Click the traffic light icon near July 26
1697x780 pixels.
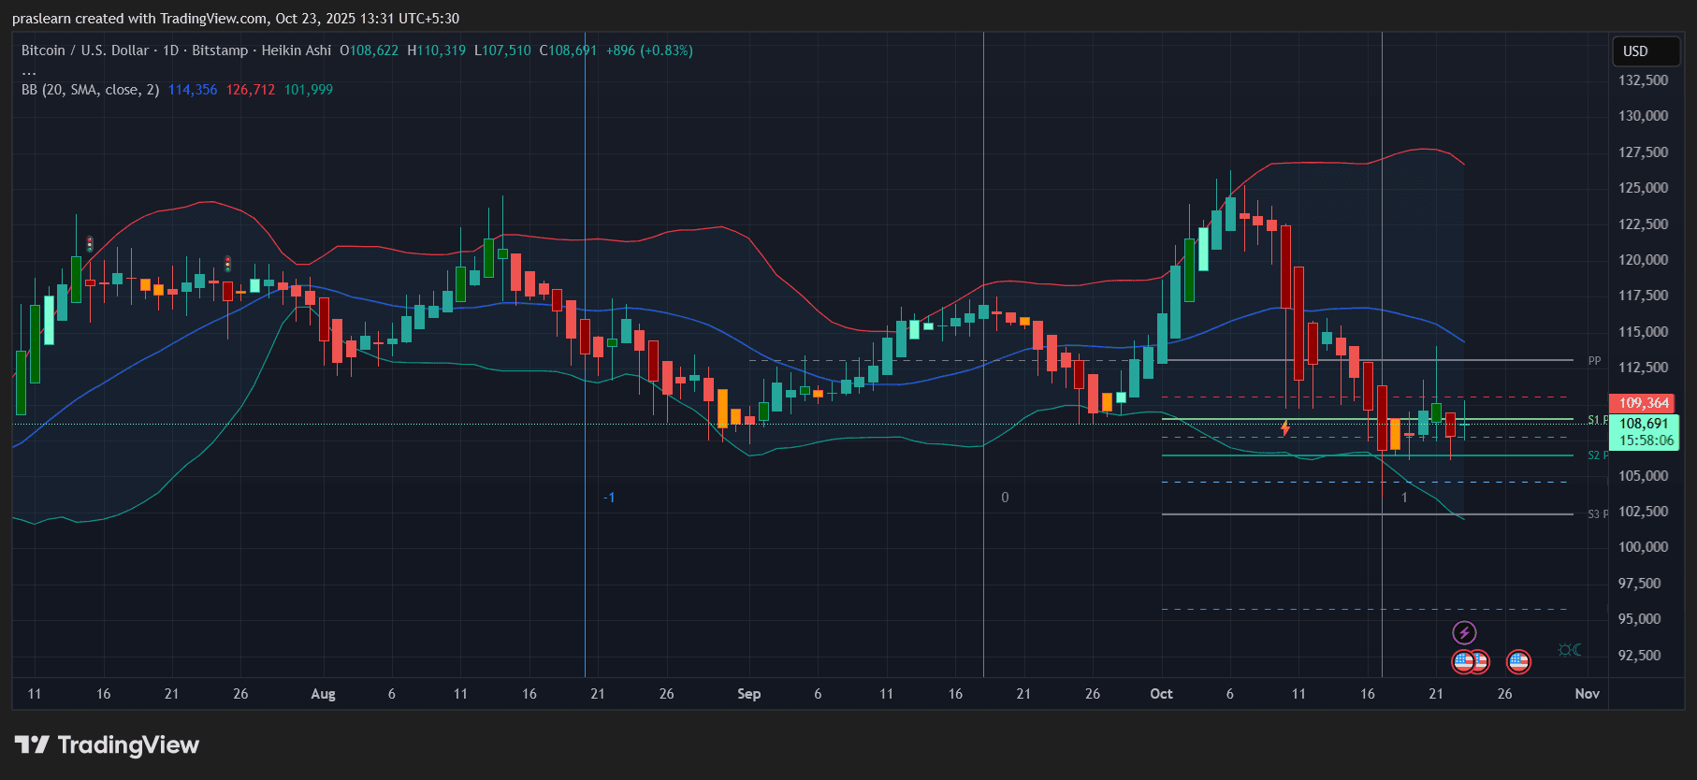(227, 264)
